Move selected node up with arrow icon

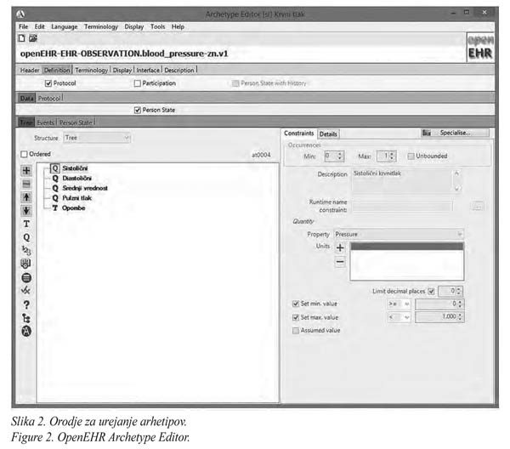pyautogui.click(x=26, y=197)
